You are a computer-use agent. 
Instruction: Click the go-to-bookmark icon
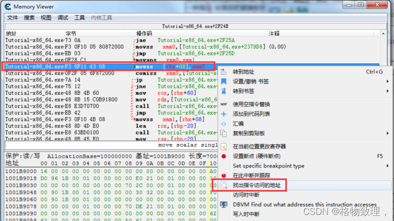223,91
